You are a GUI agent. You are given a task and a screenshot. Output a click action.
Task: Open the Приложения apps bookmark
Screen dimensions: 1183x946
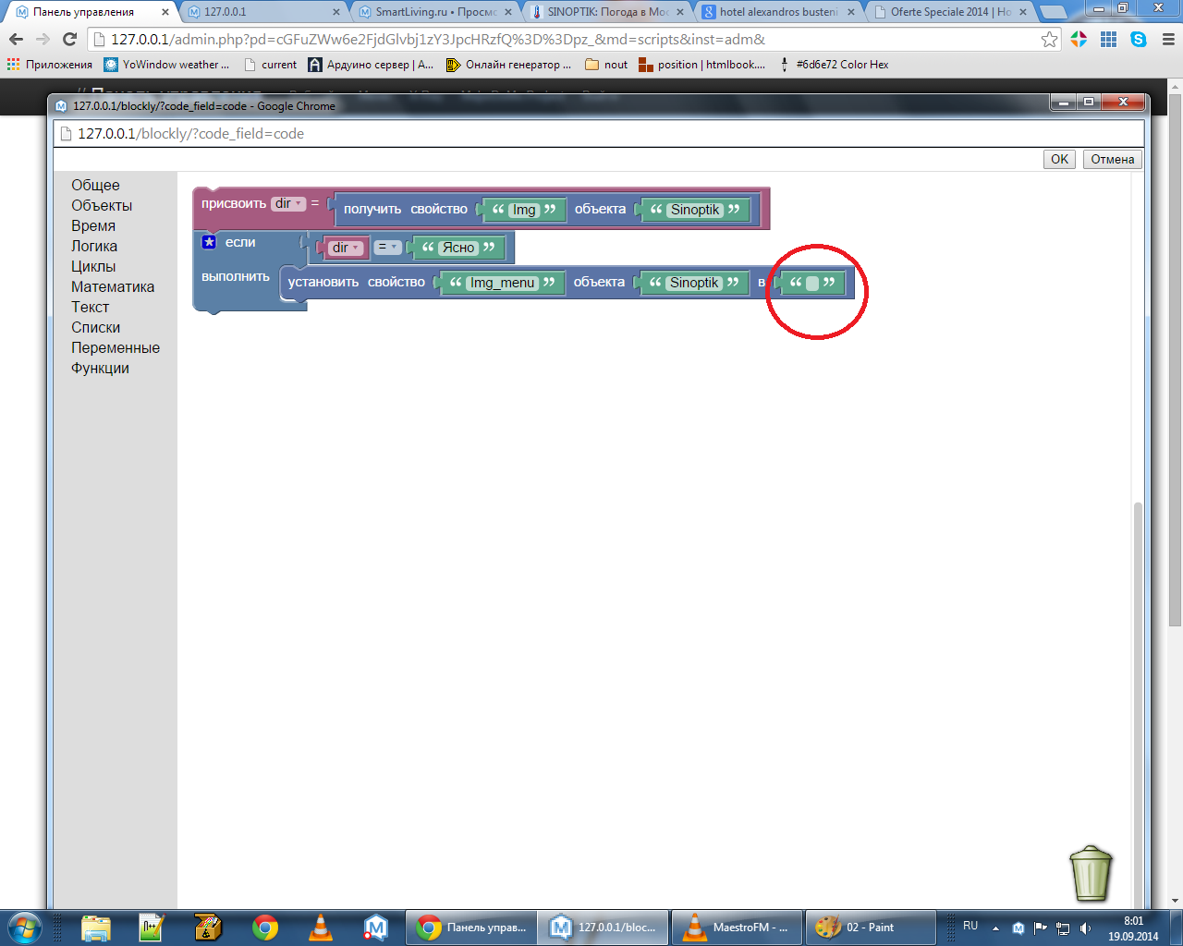[50, 65]
